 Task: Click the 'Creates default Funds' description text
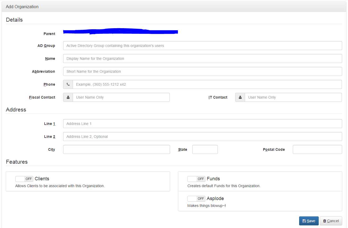[224, 186]
